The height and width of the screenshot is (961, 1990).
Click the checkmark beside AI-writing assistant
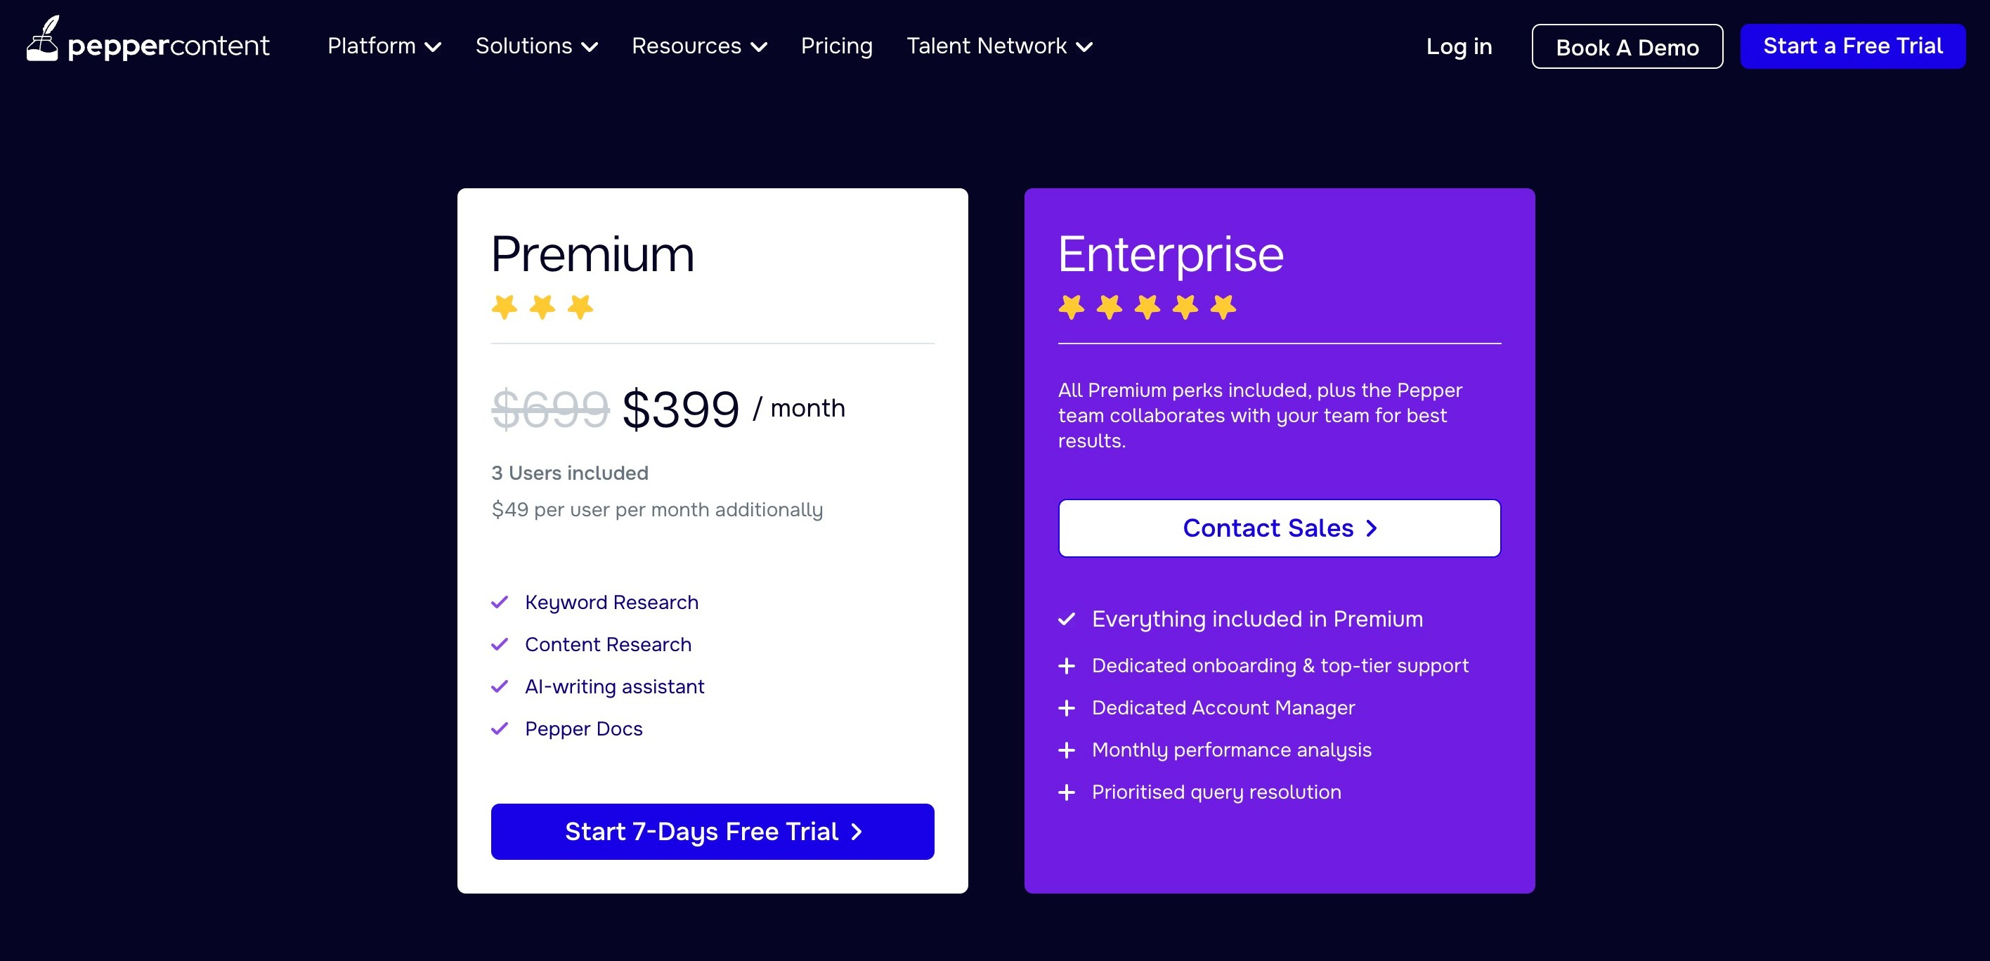tap(500, 686)
